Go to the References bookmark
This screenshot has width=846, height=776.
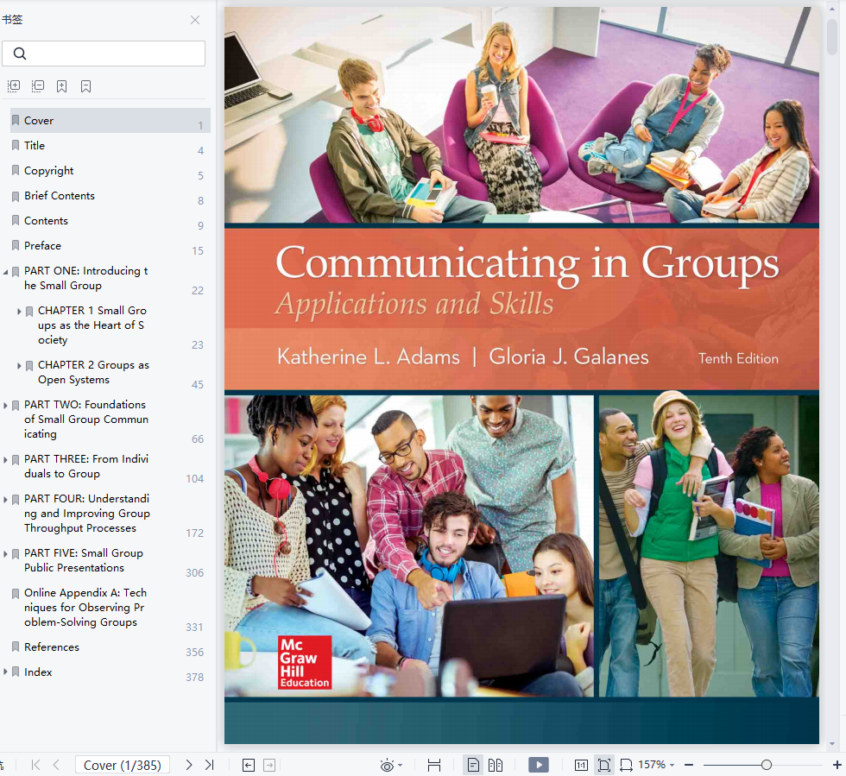tap(51, 647)
